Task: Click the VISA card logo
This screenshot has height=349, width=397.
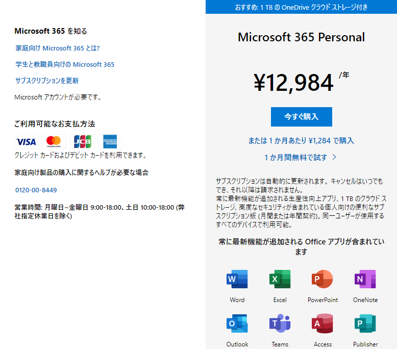Action: tap(27, 141)
